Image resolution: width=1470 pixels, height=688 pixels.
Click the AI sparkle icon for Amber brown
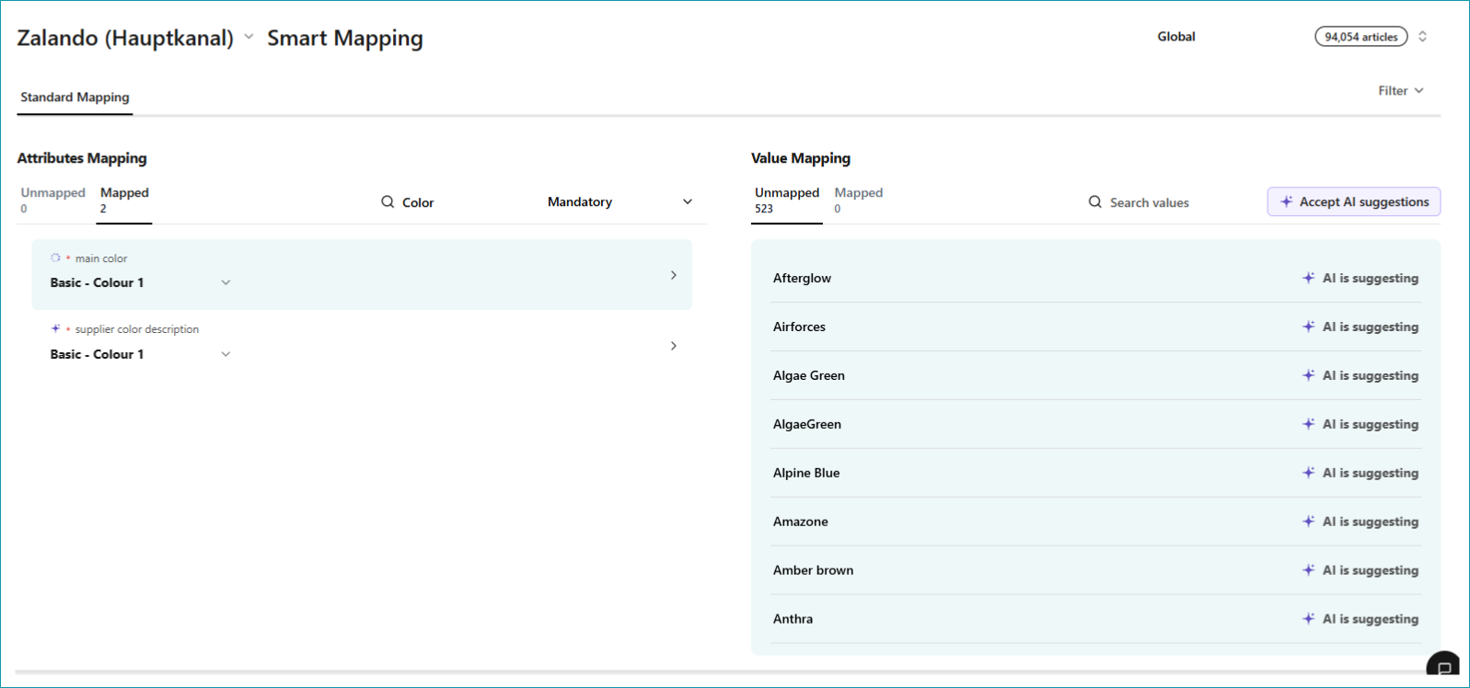[1308, 570]
